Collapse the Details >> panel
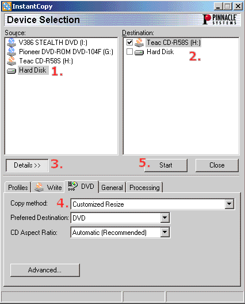Image resolution: width=245 pixels, height=304 pixels. pos(27,165)
